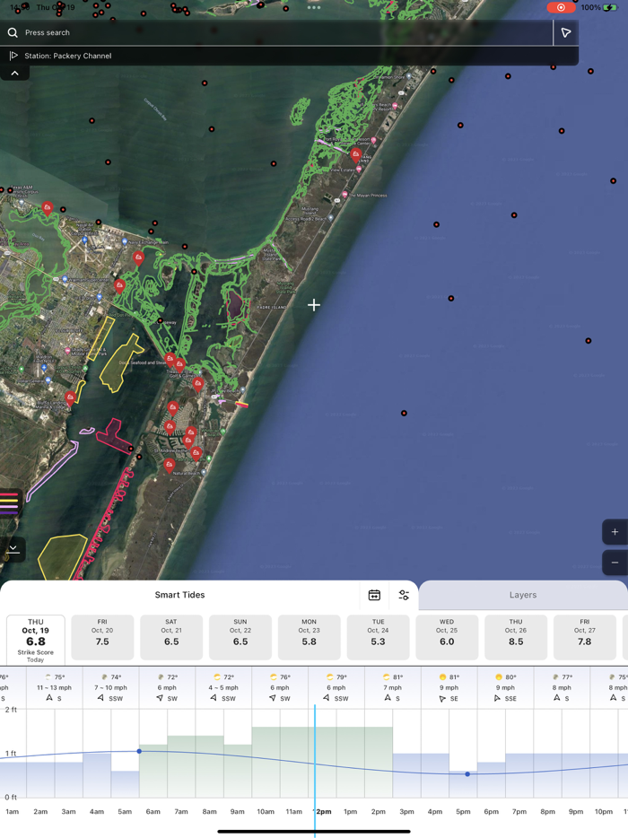The width and height of the screenshot is (628, 838).
Task: Tap the boat ramp pin by Navy Exchange Main
Action: click(x=138, y=258)
